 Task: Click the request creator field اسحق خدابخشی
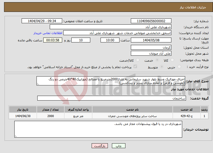(117, 33)
